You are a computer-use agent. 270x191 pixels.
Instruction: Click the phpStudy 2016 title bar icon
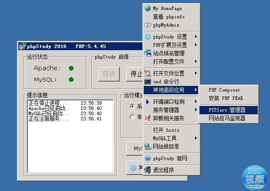pos(22,46)
